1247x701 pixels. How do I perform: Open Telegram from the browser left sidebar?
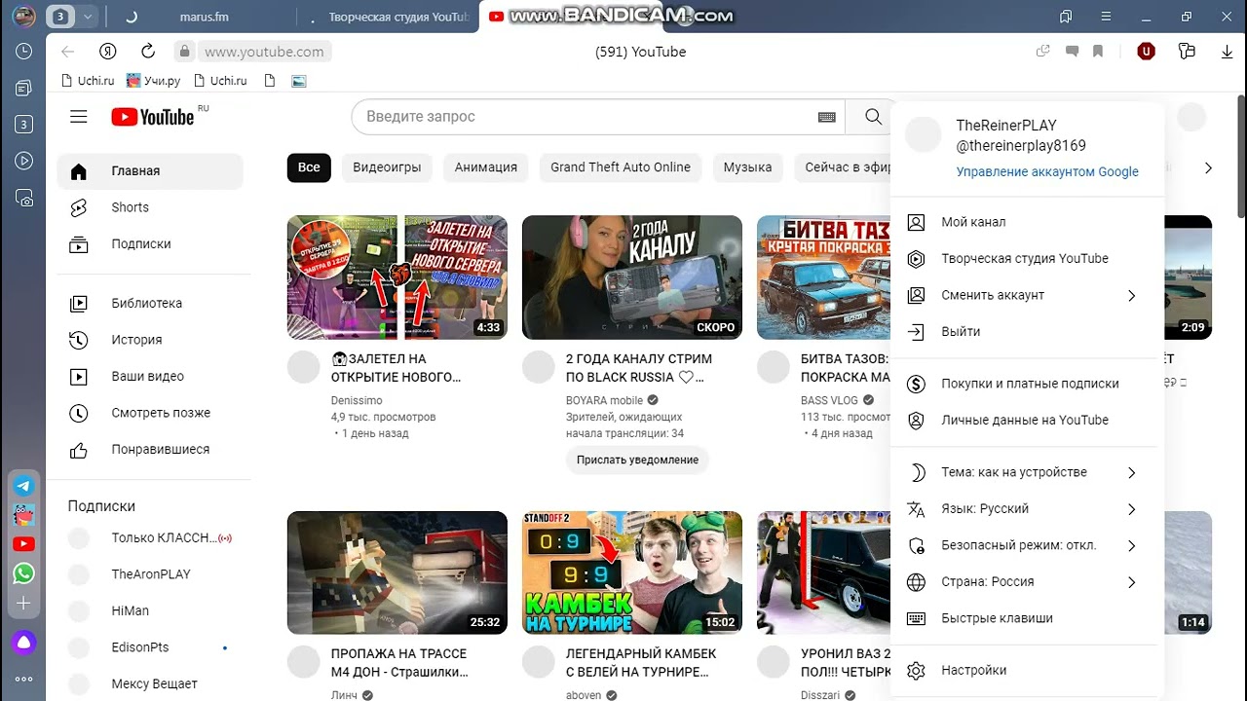coord(23,486)
